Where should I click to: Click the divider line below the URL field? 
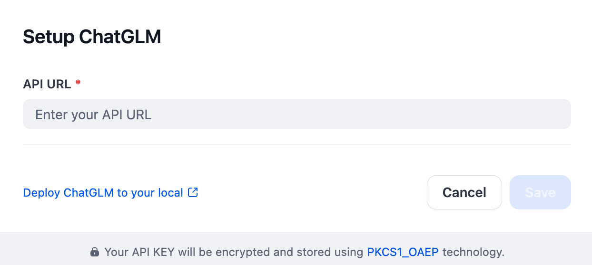(296, 144)
